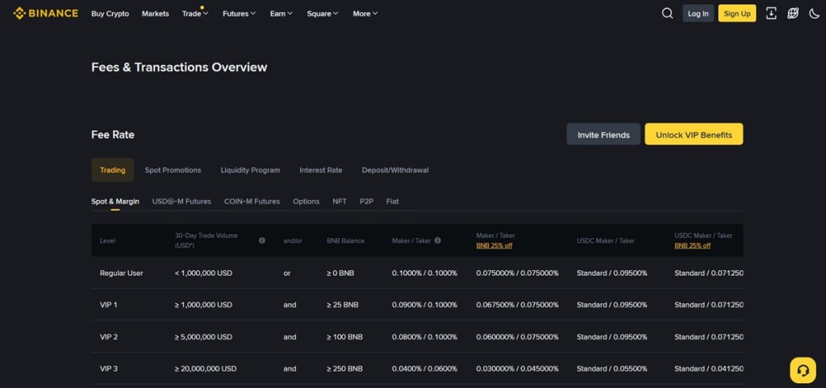Toggle dark mode moon icon
This screenshot has width=826, height=388.
pos(813,13)
